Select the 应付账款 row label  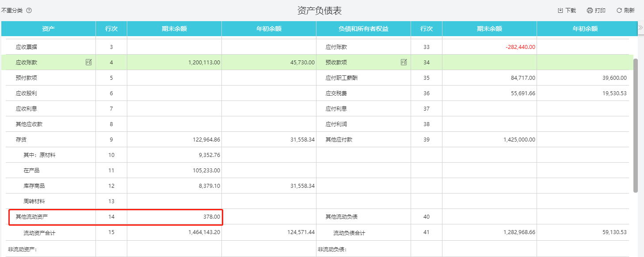click(x=336, y=47)
